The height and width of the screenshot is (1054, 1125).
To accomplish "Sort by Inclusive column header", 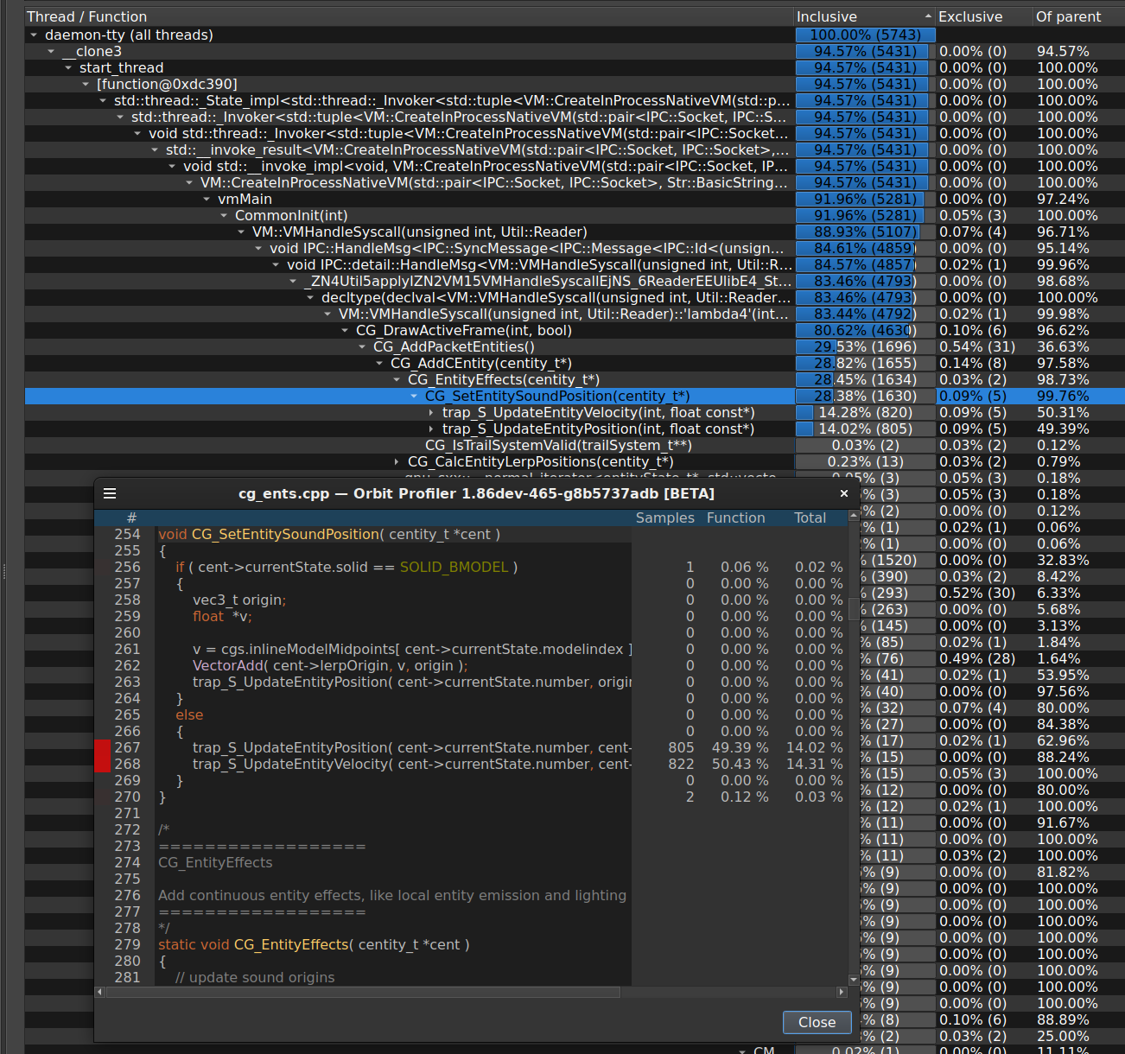I will 864,16.
